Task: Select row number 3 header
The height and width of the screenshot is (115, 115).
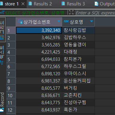Action: point(11,45)
